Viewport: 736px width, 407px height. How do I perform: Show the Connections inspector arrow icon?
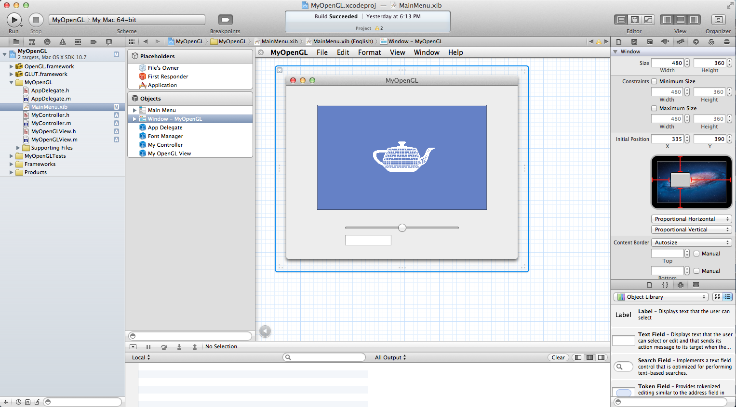pyautogui.click(x=696, y=42)
